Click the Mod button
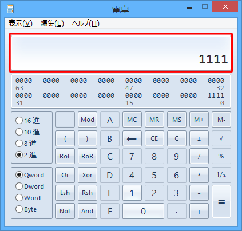Viewport: 242px width, 231px height. coord(88,120)
